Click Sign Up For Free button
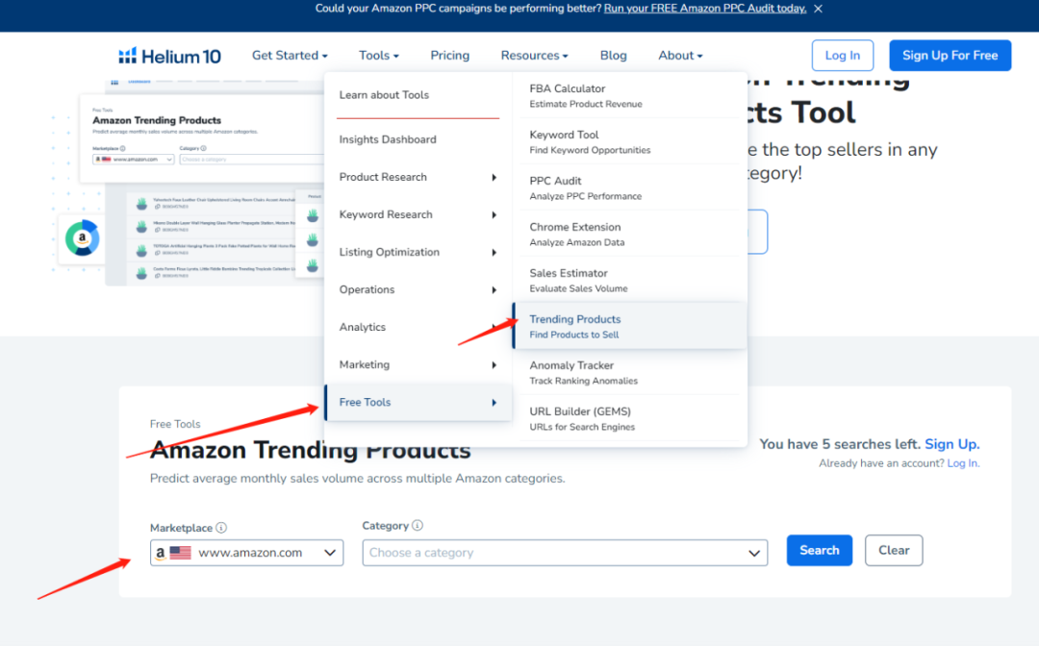The image size is (1039, 646). 950,56
